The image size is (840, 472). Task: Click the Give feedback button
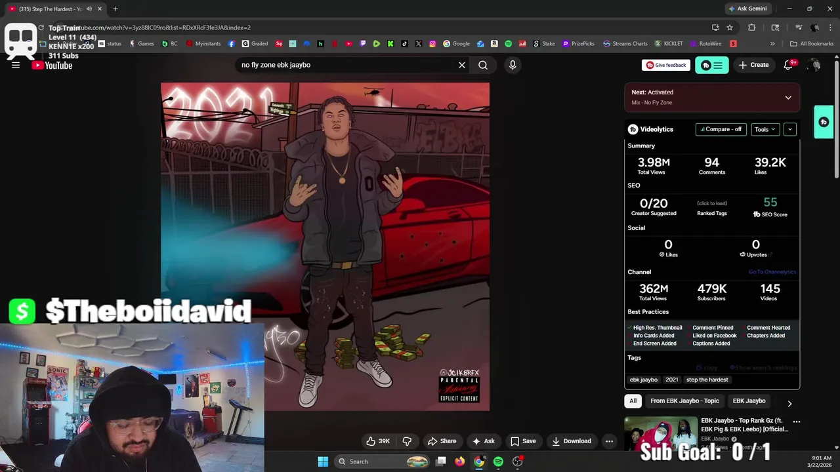point(665,65)
